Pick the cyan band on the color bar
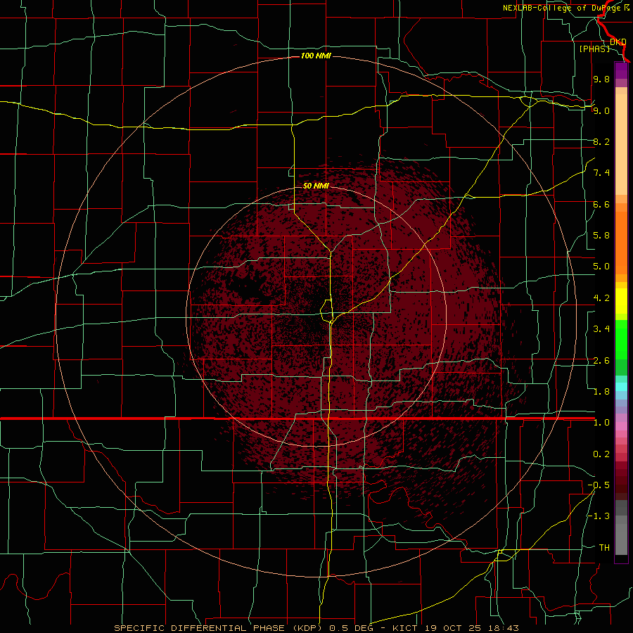Viewport: 633px width, 633px height. click(621, 387)
